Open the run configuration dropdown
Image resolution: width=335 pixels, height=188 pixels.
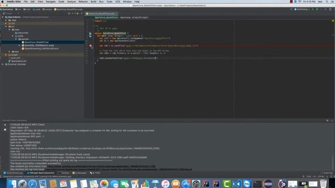pyautogui.click(x=302, y=9)
